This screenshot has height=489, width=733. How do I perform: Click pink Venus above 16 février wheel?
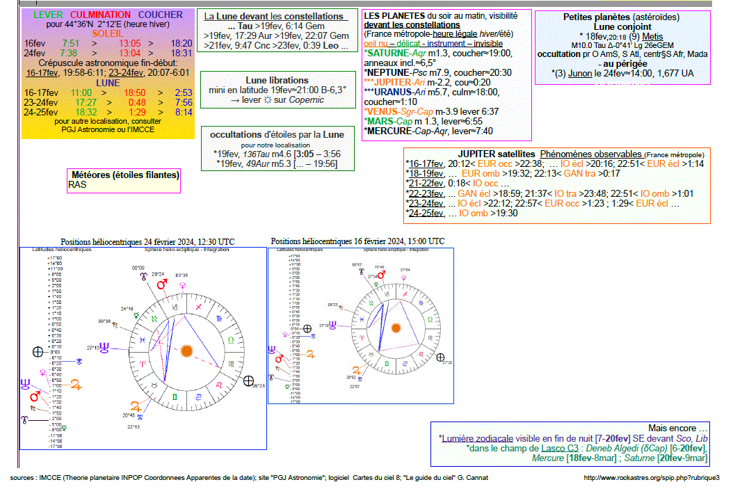coord(403,278)
